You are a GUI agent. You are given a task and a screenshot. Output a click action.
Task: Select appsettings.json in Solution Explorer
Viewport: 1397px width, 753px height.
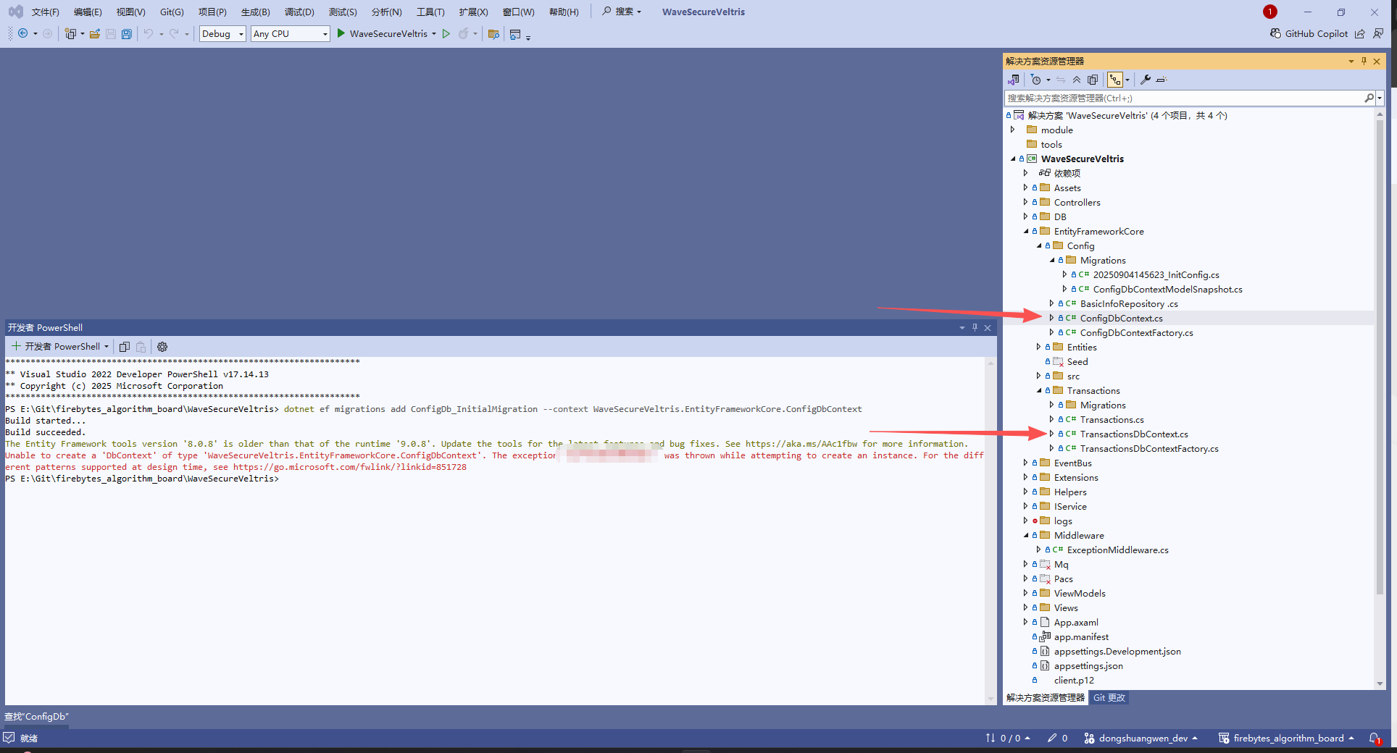tap(1088, 665)
